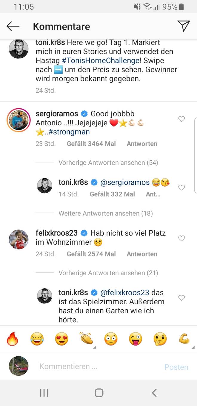Open the #TonisHomeChallenge hashtag link
This screenshot has height=406, width=197.
[x=101, y=60]
